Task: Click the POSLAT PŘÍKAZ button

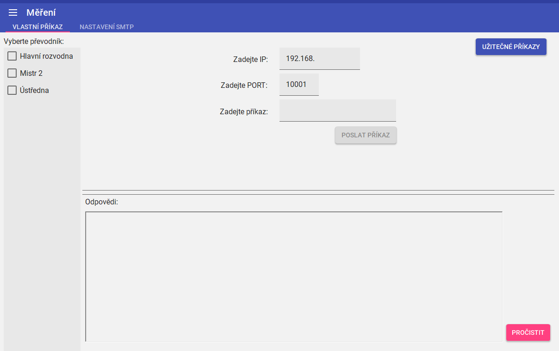Action: 366,135
